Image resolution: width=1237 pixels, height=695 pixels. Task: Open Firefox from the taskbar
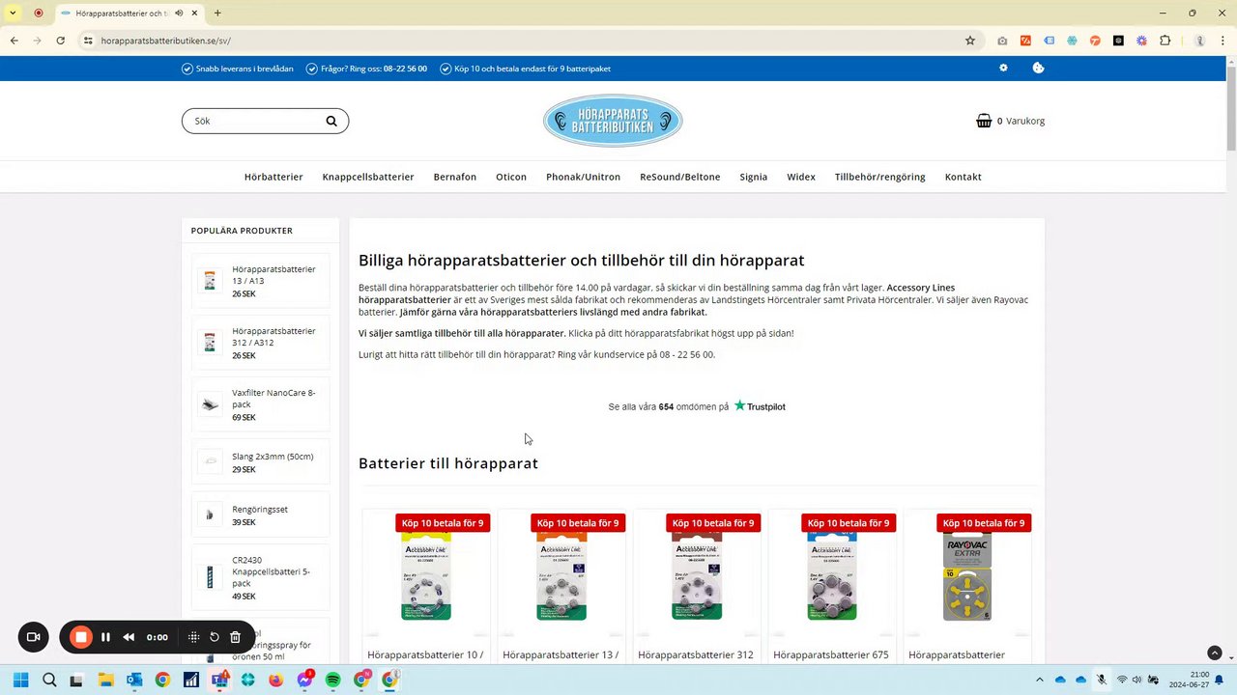[276, 680]
